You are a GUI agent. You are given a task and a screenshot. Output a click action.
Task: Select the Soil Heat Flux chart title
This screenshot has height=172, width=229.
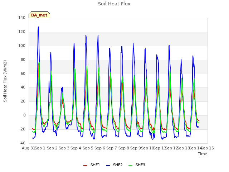coord(114,4)
